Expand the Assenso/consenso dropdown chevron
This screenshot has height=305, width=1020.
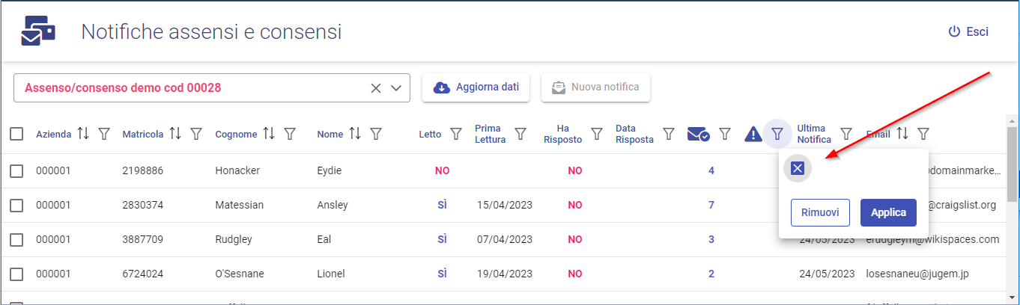[397, 87]
